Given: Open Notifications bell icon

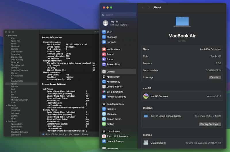Looking at the screenshot, I should point(104,49).
